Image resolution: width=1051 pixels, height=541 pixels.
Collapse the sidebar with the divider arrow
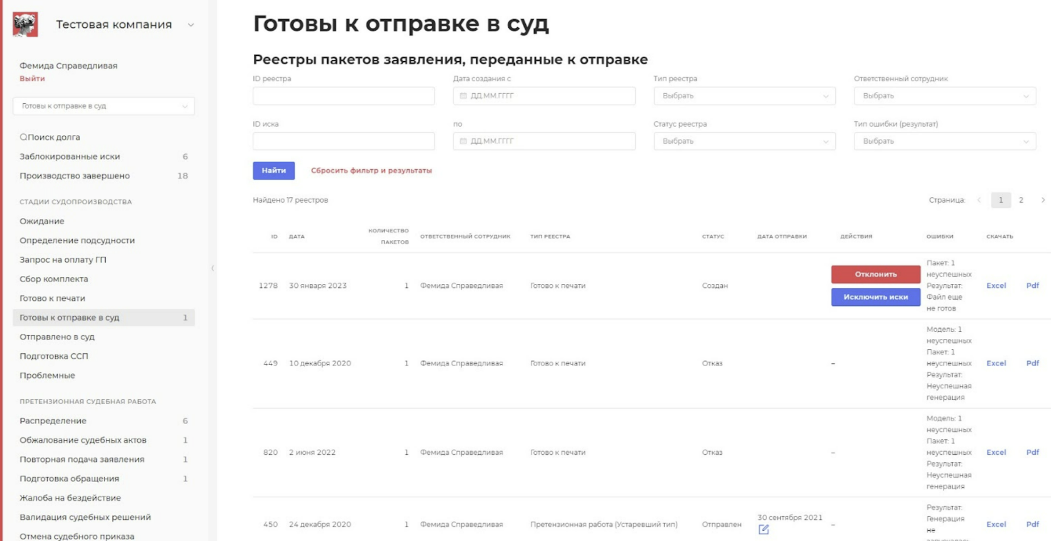212,268
